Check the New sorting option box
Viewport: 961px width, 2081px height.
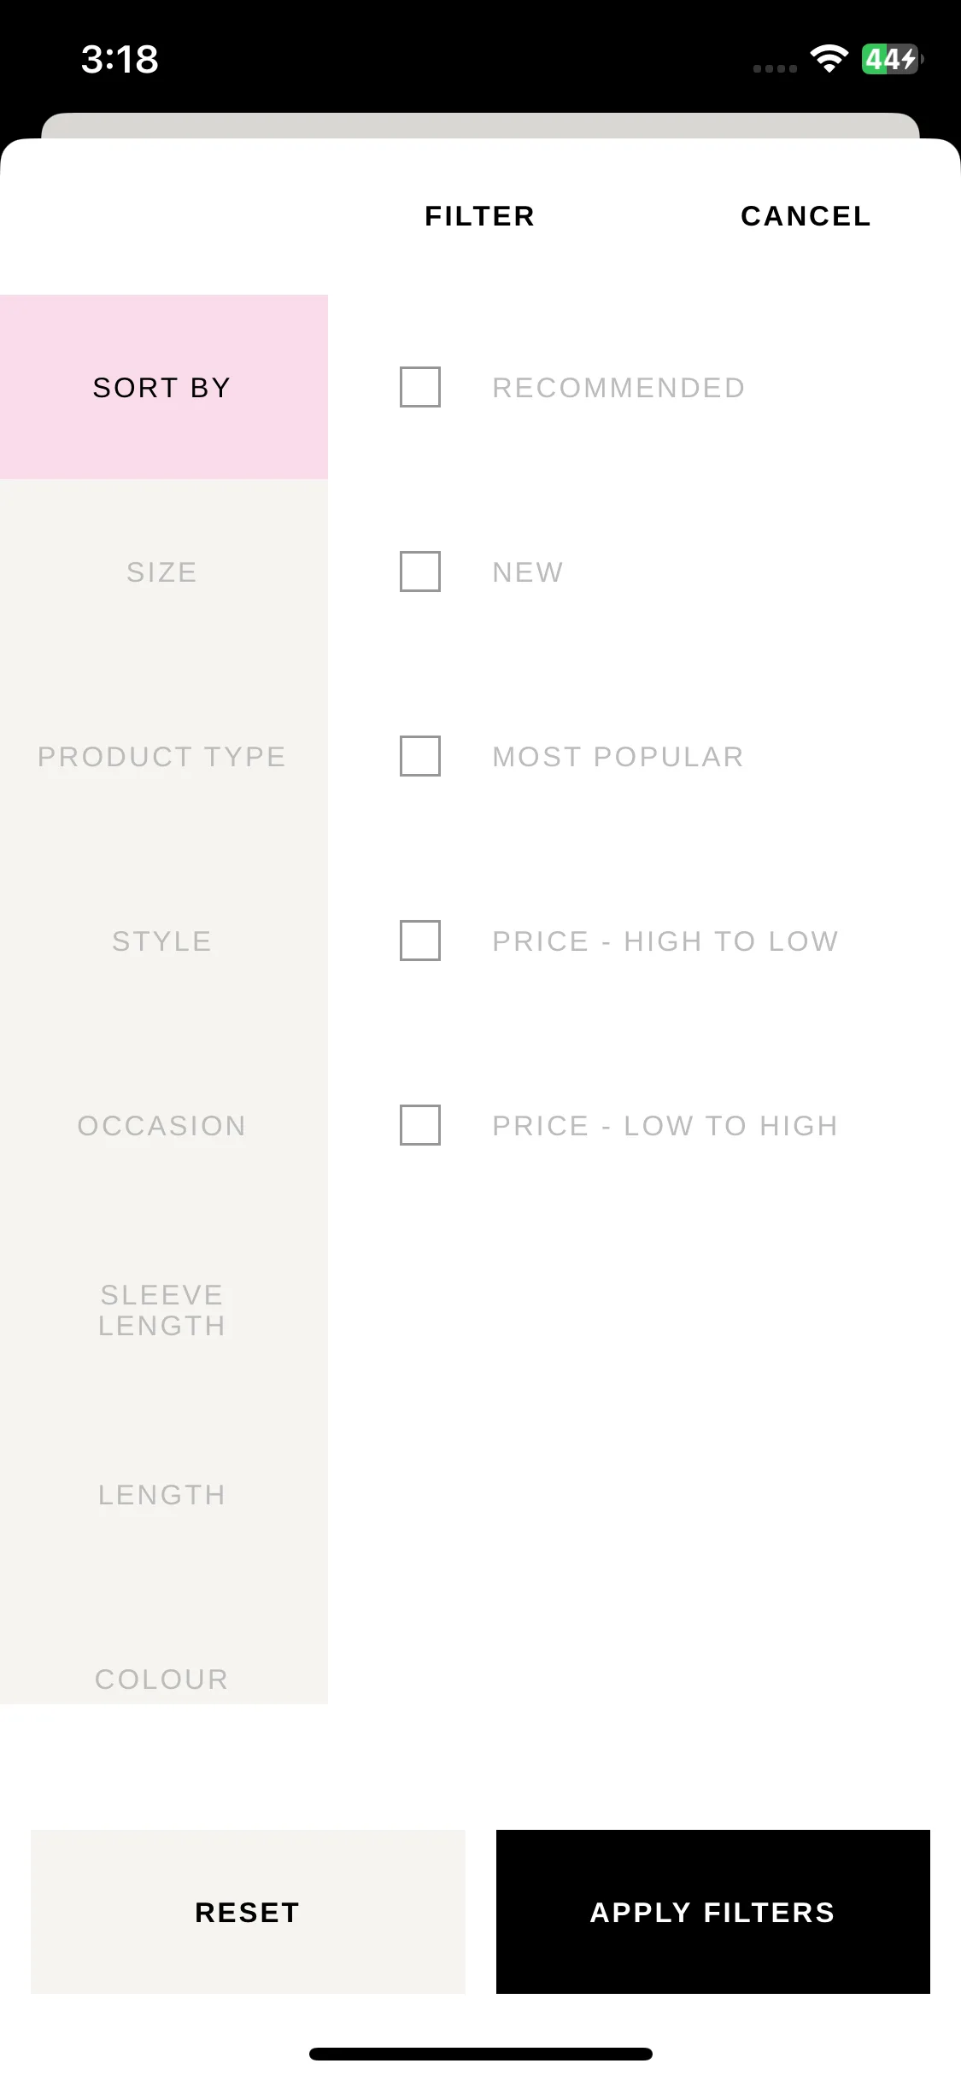(x=420, y=572)
